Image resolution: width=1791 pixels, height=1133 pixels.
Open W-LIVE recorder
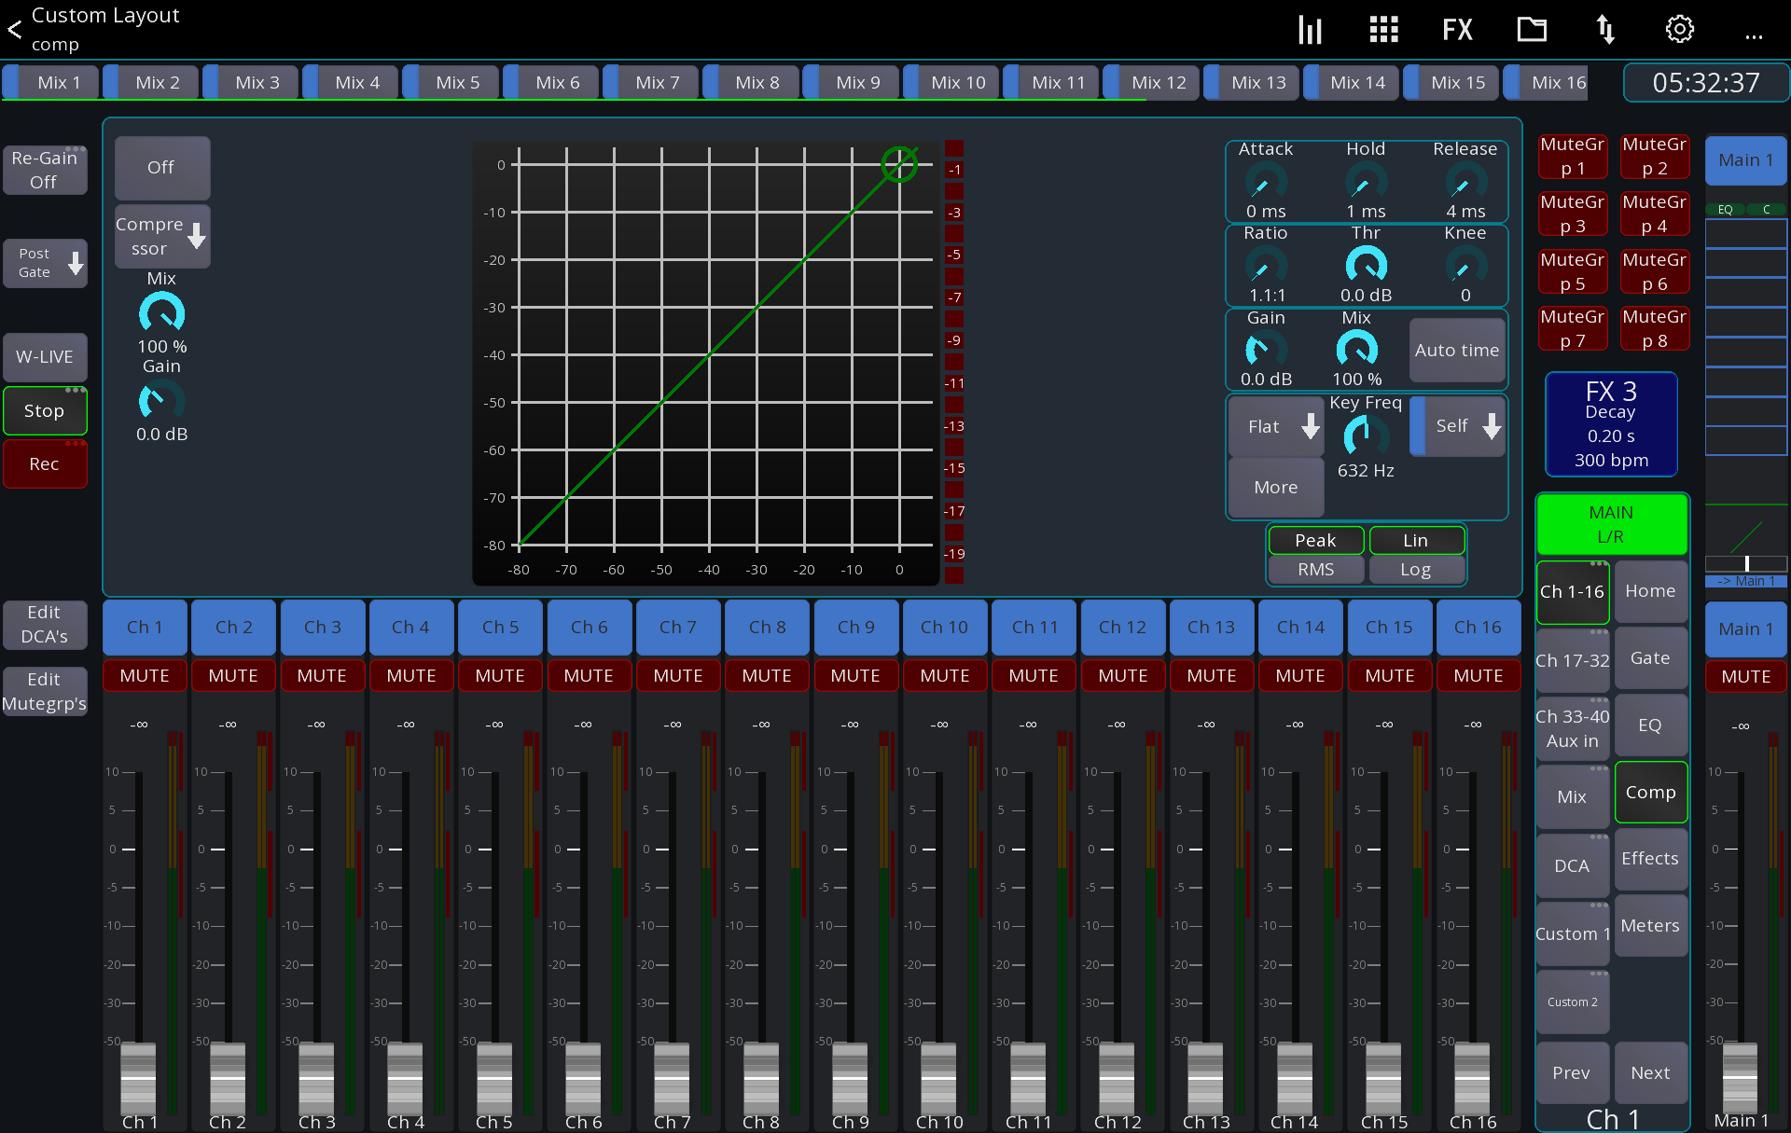click(x=44, y=357)
